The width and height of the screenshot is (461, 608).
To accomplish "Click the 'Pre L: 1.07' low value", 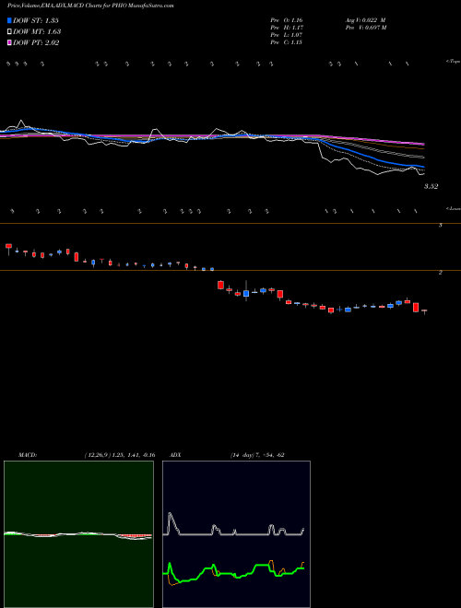I will coord(287,35).
